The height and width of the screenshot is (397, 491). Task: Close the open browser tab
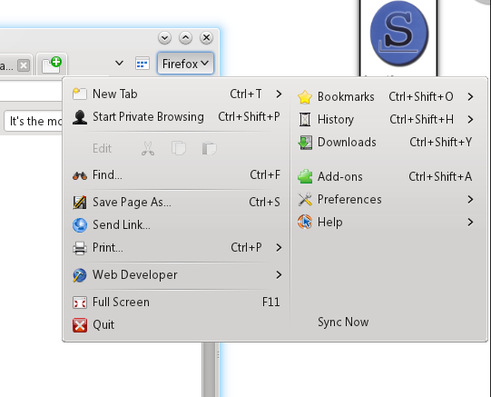24,65
